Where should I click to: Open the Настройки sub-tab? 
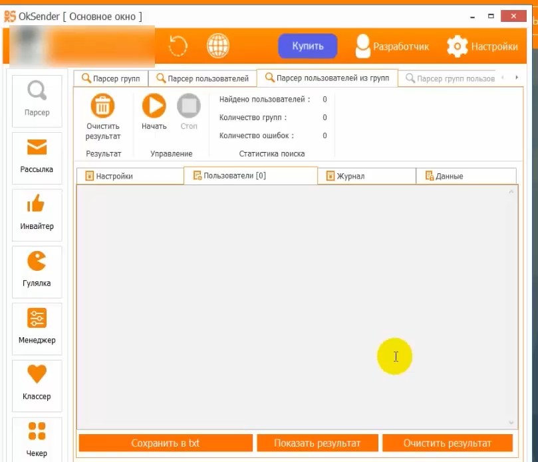point(130,176)
